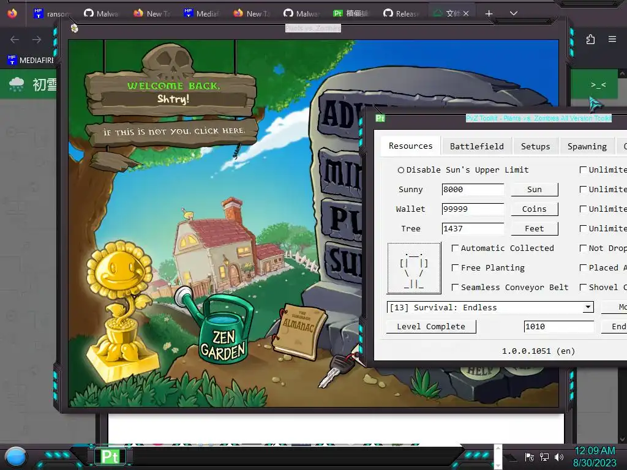Screen dimensions: 627x470
Task: Click the browser forward arrow
Action: 37,40
